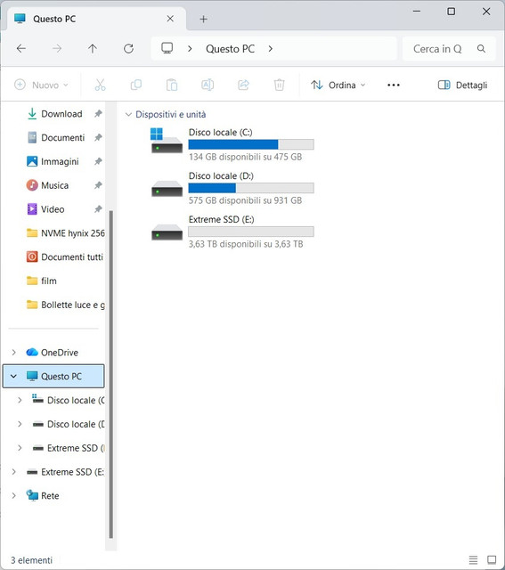The width and height of the screenshot is (505, 570).
Task: Open Documenti tutti in the sidebar
Action: [65, 257]
